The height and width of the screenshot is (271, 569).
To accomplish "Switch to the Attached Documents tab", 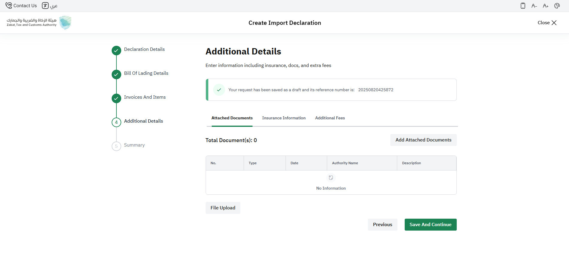I will (x=232, y=118).
